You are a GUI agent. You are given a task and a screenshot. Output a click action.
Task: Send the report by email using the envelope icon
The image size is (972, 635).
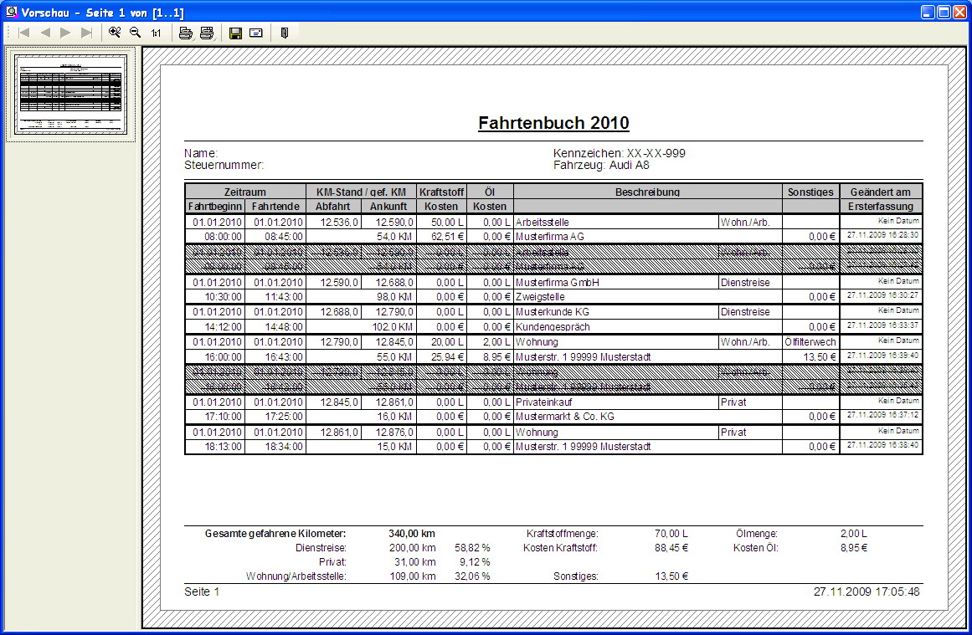[x=256, y=33]
